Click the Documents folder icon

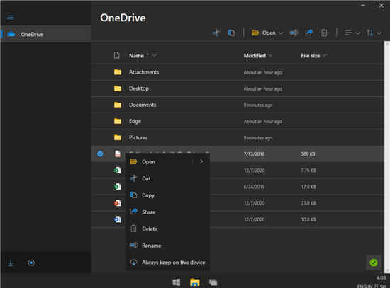click(x=118, y=105)
